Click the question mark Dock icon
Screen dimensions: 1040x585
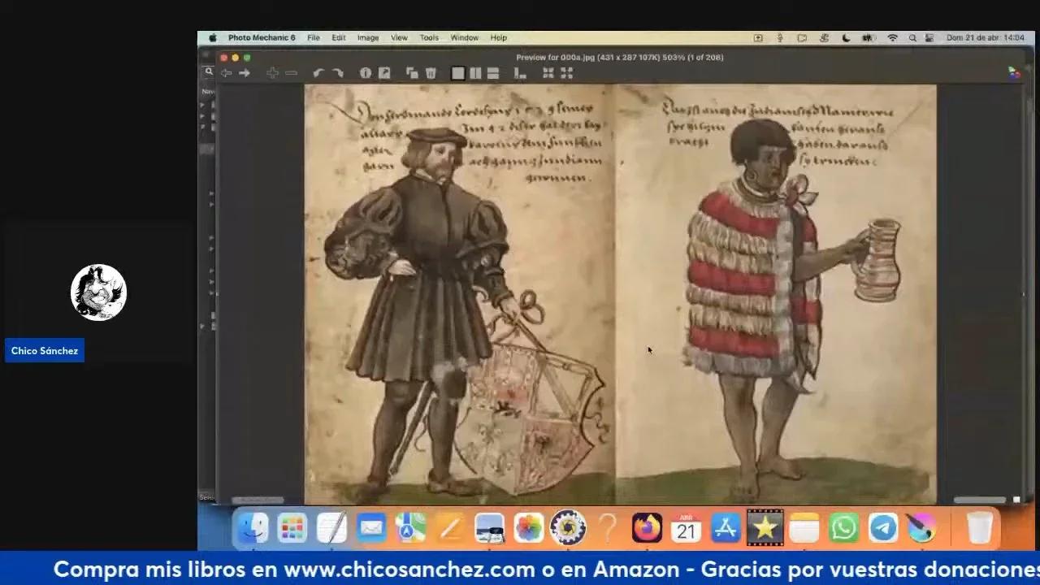[607, 528]
